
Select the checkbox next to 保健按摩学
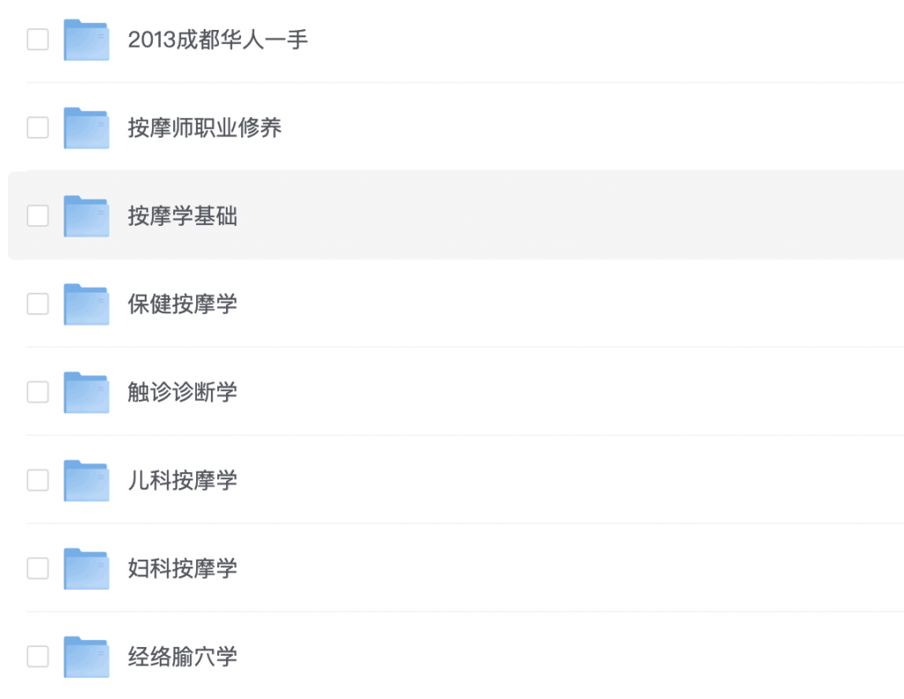[38, 304]
